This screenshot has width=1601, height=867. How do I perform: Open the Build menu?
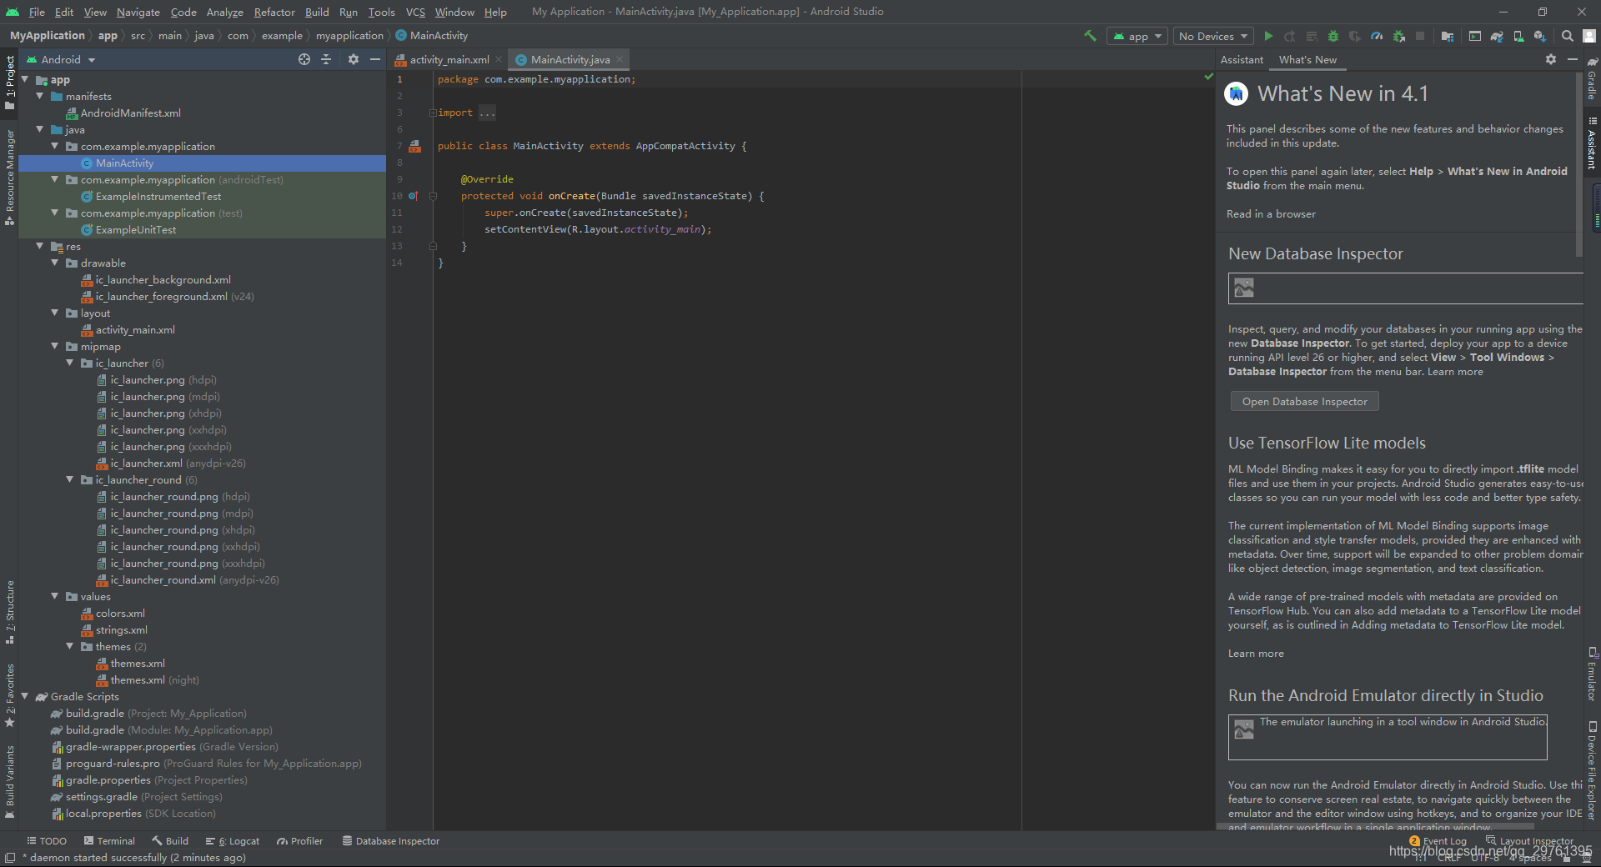(x=317, y=12)
